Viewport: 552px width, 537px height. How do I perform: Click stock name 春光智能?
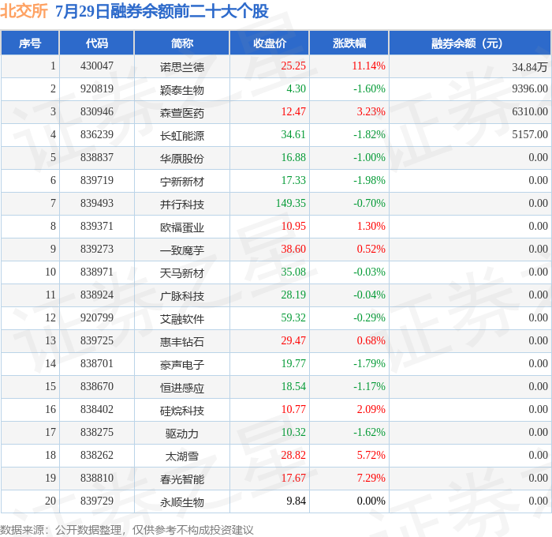point(182,479)
